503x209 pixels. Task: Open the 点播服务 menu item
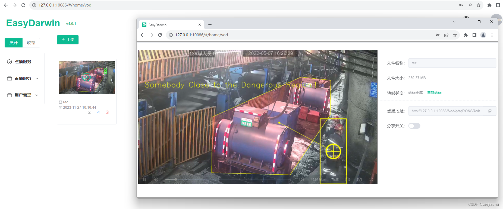(23, 62)
